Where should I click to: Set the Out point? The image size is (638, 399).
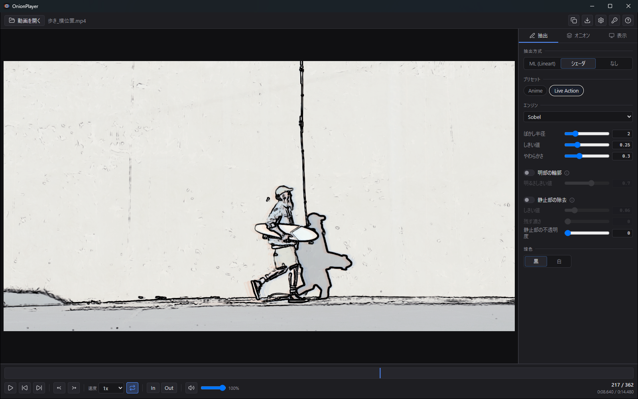(169, 388)
